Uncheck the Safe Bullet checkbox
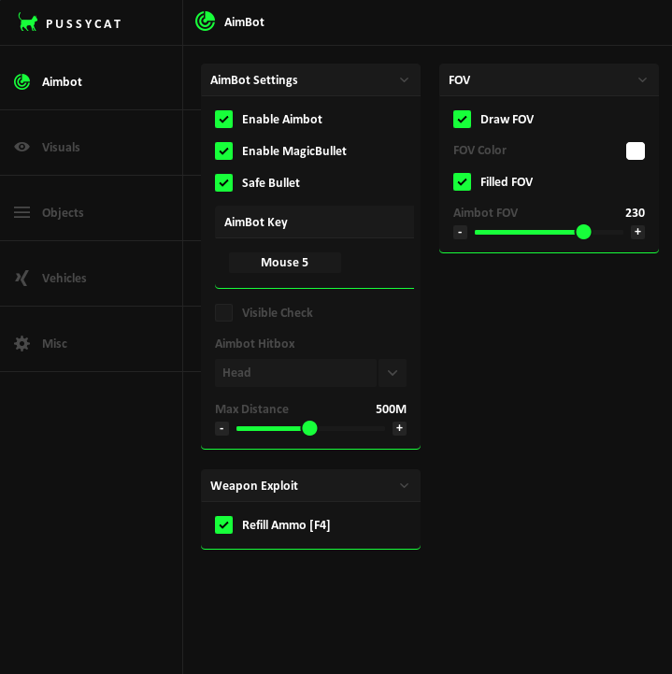This screenshot has height=674, width=672. click(x=223, y=182)
